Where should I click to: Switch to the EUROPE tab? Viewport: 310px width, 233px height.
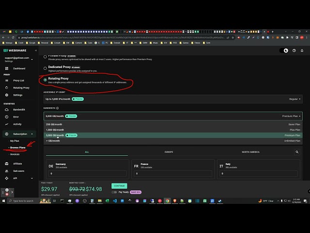169,152
